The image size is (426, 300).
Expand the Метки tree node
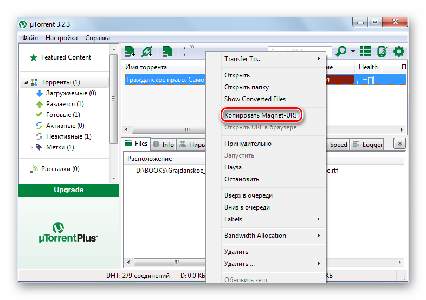point(31,147)
